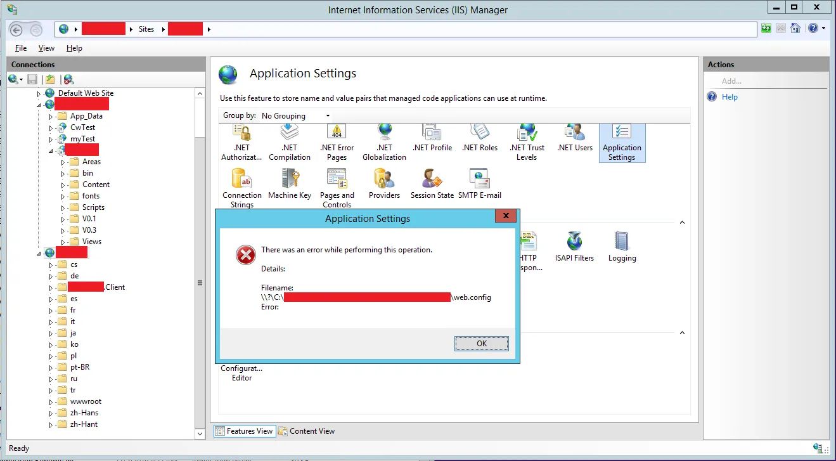Close the Application Settings error dialog

(505, 216)
